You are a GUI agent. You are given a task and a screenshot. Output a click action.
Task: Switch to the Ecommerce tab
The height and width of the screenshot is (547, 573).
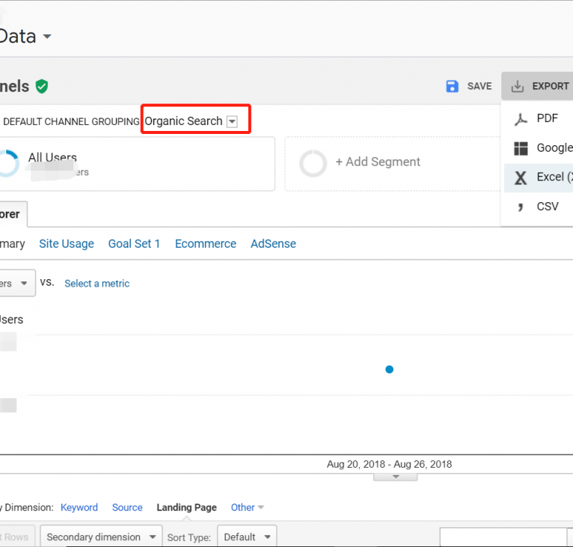coord(205,244)
